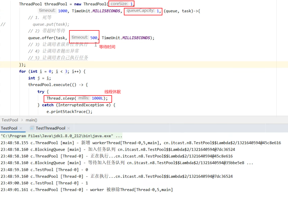Close the TestPool run tab

[x=21, y=128]
